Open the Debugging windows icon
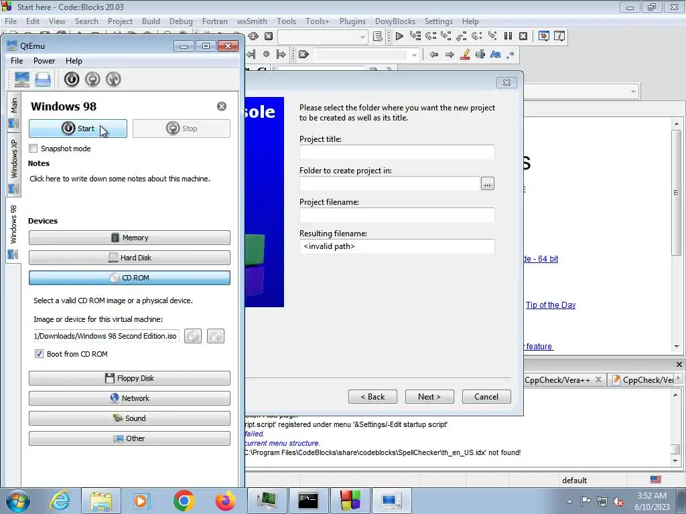The width and height of the screenshot is (686, 514). [544, 36]
